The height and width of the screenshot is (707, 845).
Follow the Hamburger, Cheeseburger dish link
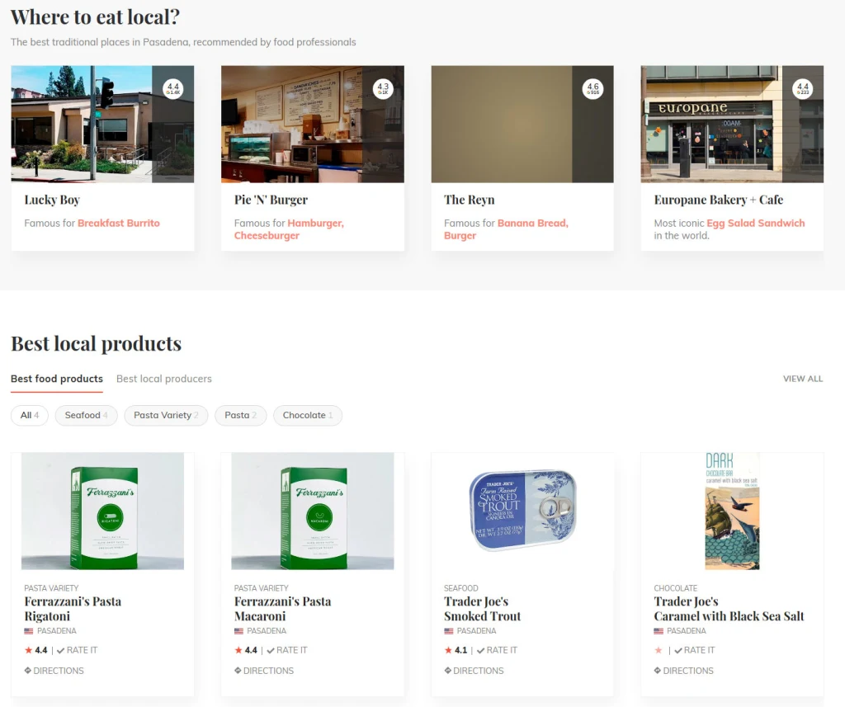click(289, 229)
